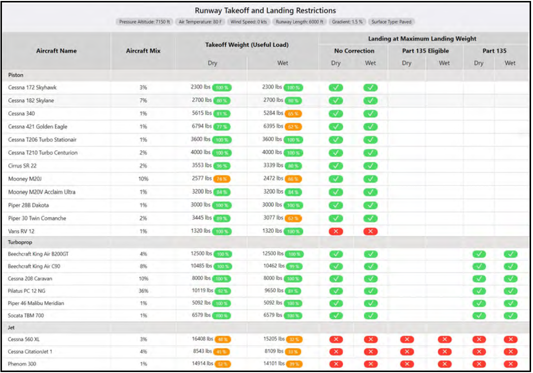The width and height of the screenshot is (533, 373).
Task: Click the Mooney M20J dry landing checkmark
Action: point(336,179)
